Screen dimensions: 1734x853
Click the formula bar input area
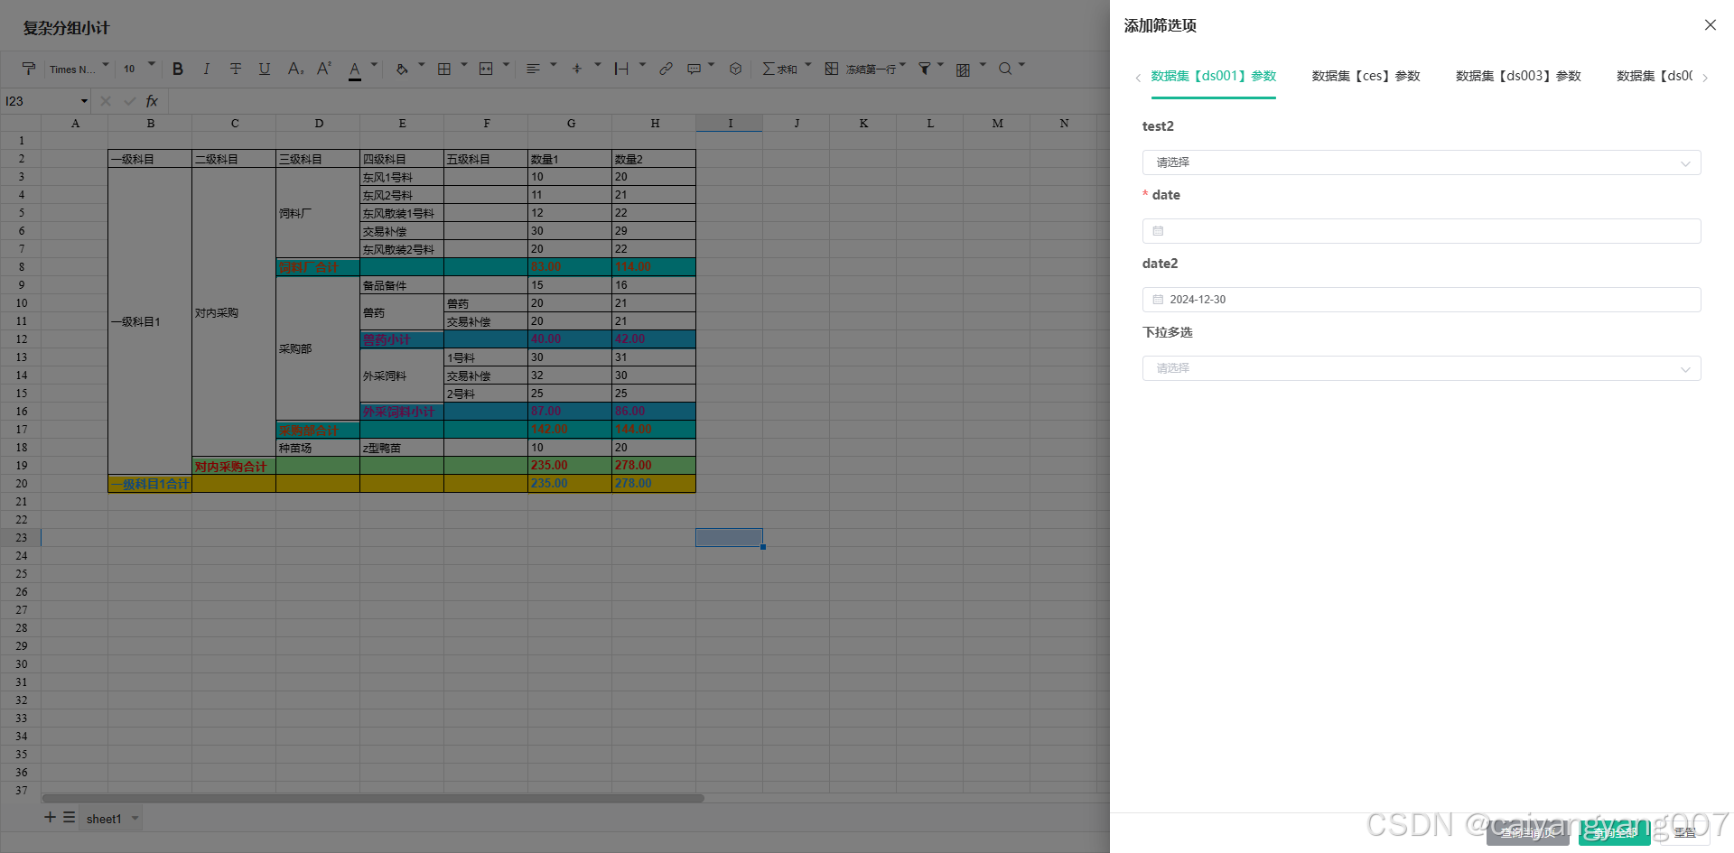[638, 101]
